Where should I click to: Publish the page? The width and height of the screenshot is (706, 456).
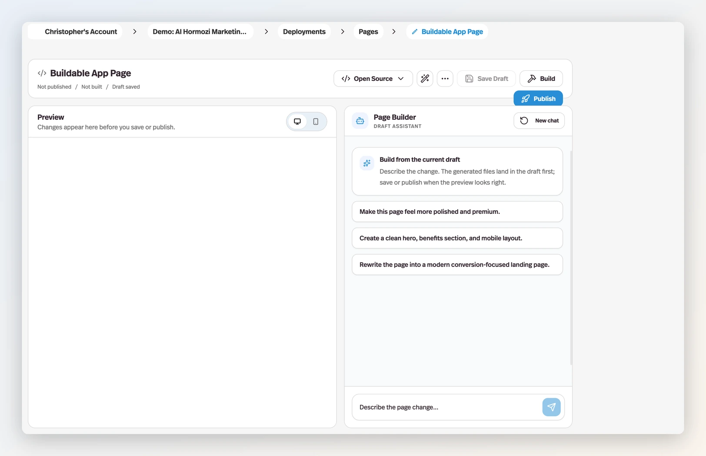click(538, 99)
